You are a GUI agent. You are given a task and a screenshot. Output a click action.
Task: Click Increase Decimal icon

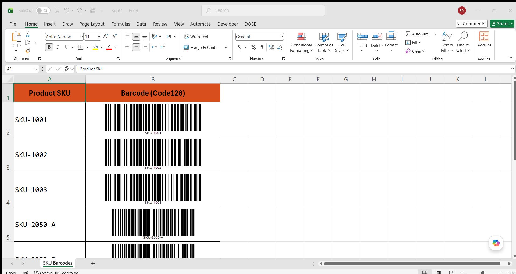(271, 47)
